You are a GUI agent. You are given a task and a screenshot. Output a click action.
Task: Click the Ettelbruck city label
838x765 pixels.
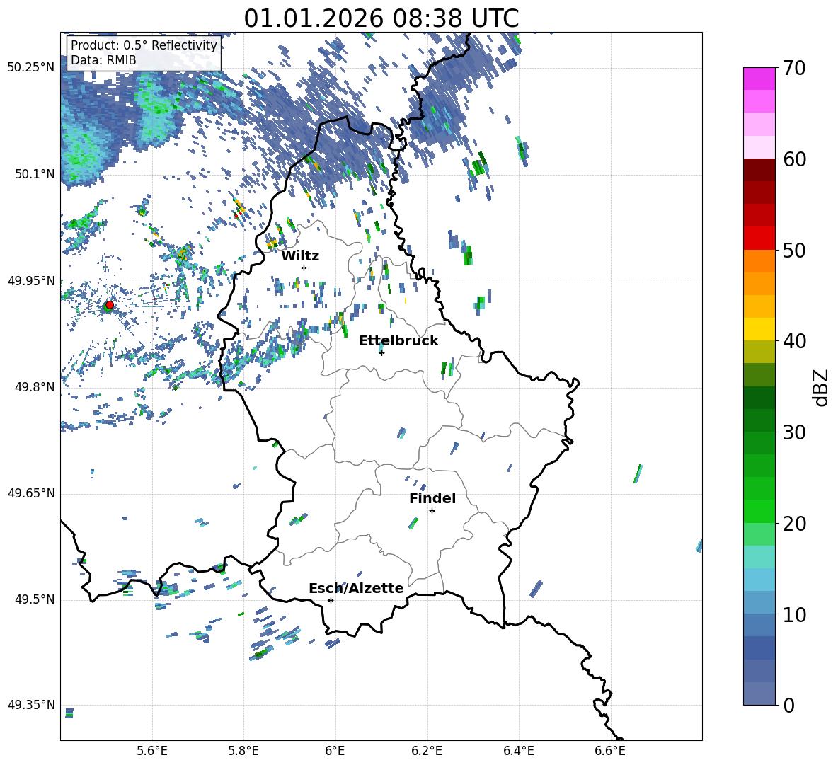(398, 341)
